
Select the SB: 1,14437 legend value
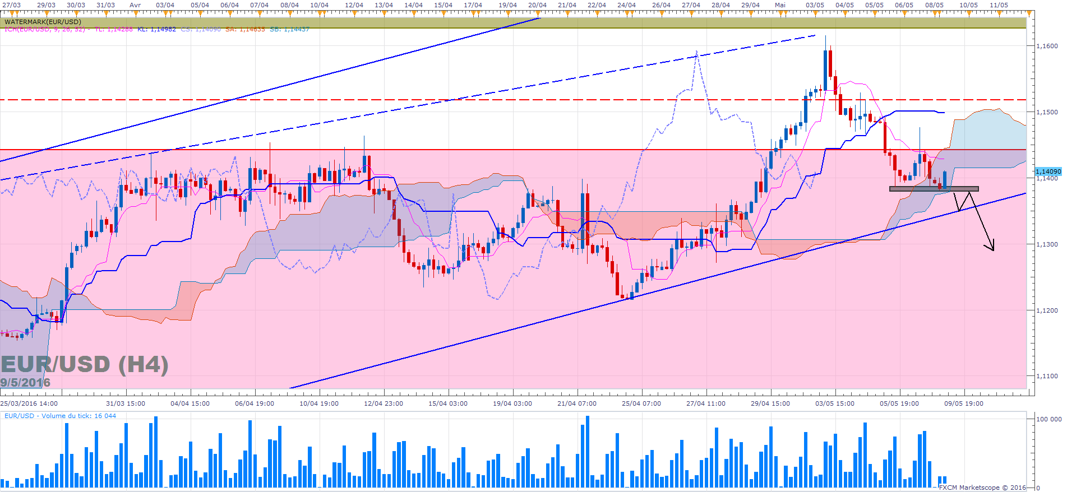coord(289,29)
